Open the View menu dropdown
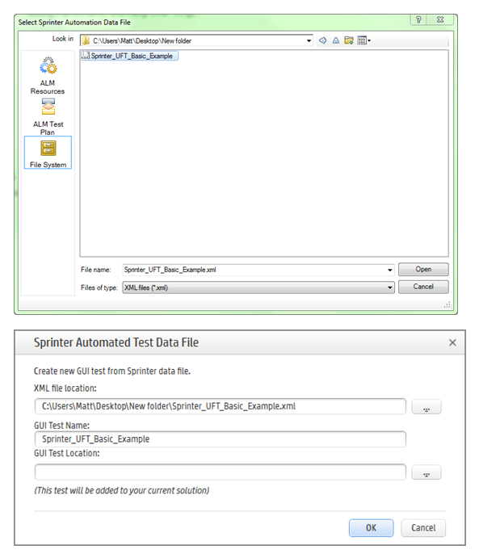This screenshot has width=479, height=558. point(364,40)
